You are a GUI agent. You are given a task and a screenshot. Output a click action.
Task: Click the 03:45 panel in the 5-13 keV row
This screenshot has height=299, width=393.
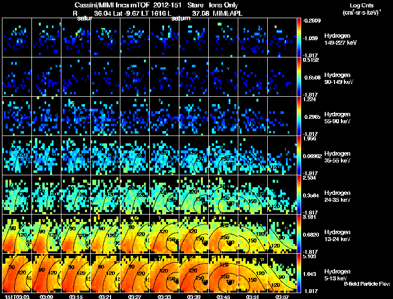click(223, 273)
